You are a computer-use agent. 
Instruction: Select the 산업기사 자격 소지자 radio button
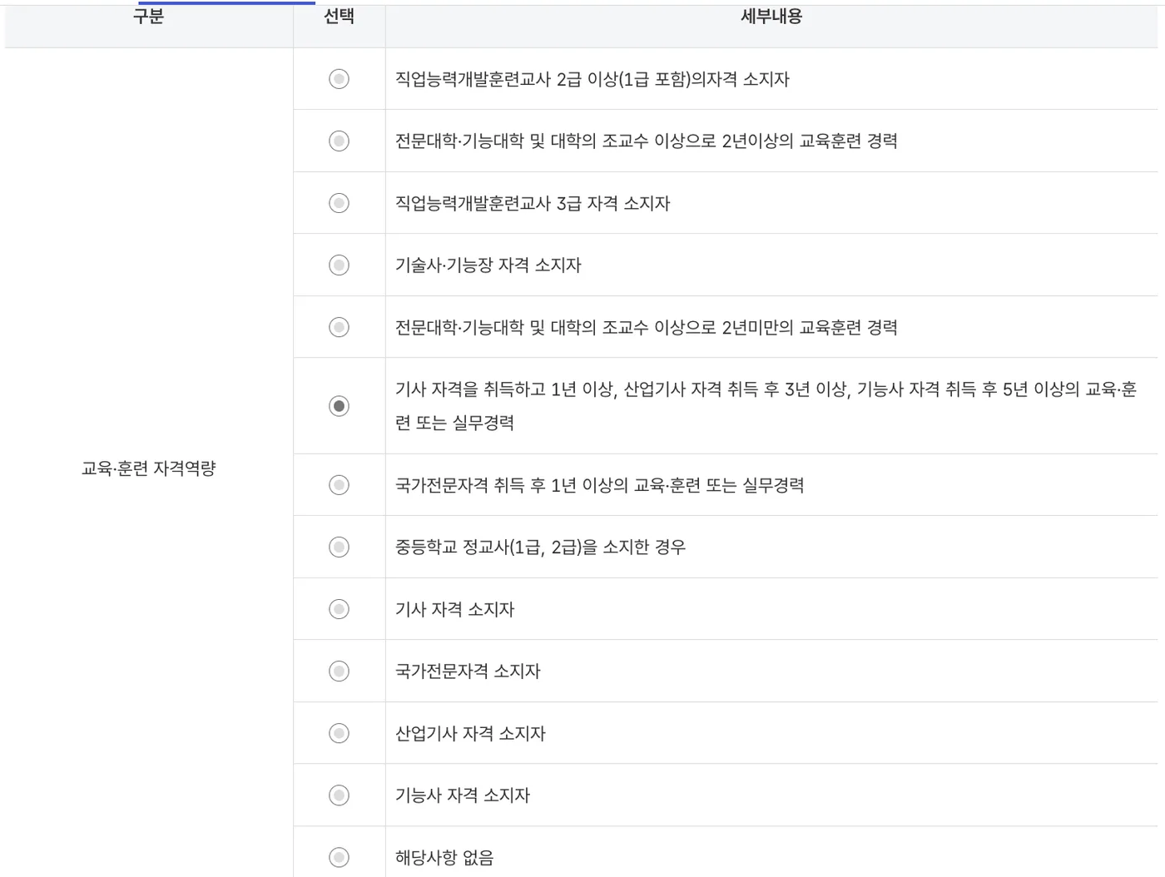[x=339, y=733]
